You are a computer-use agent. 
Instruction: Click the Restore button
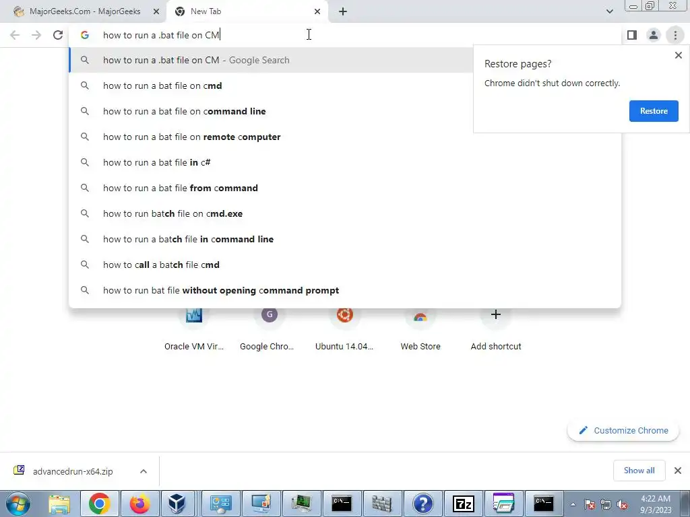click(x=654, y=111)
